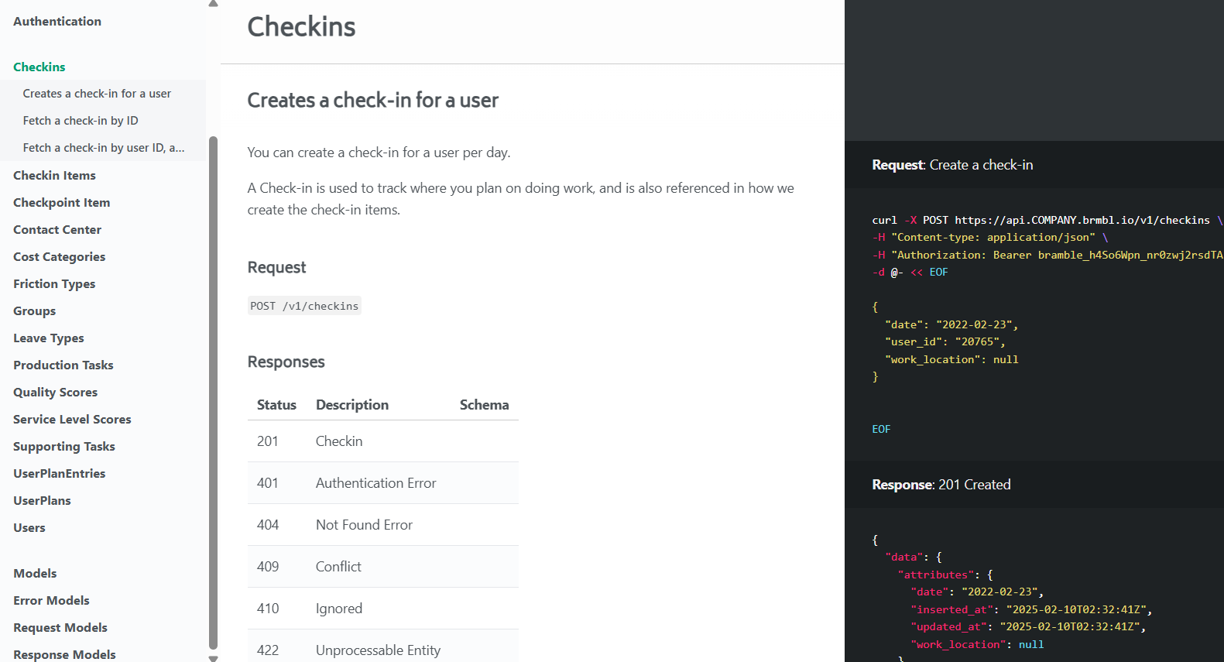1224x662 pixels.
Task: Open the Users section
Action: 29,528
